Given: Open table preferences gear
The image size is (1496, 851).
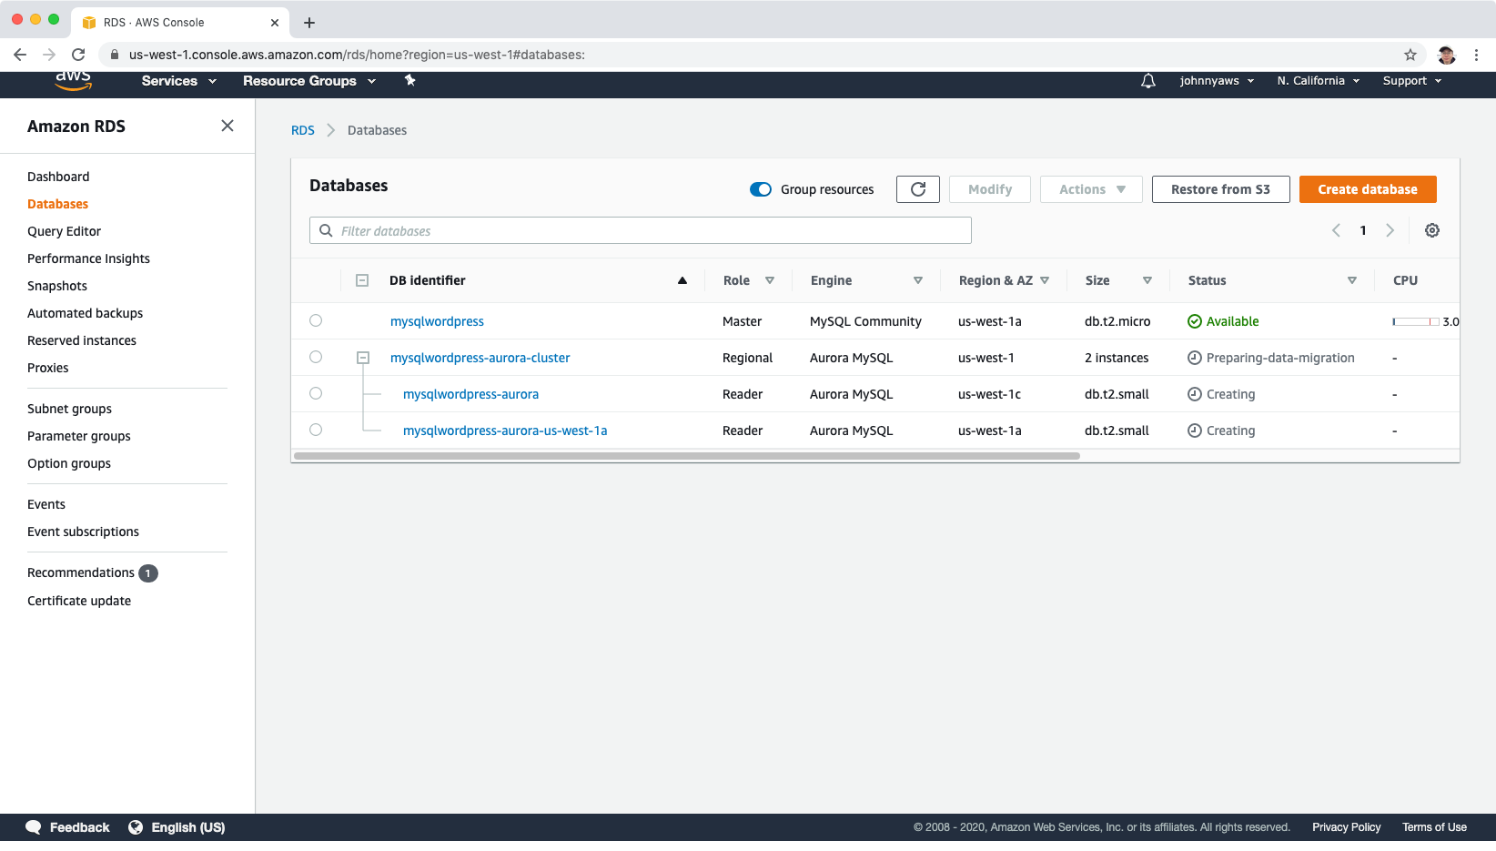Looking at the screenshot, I should [x=1432, y=230].
